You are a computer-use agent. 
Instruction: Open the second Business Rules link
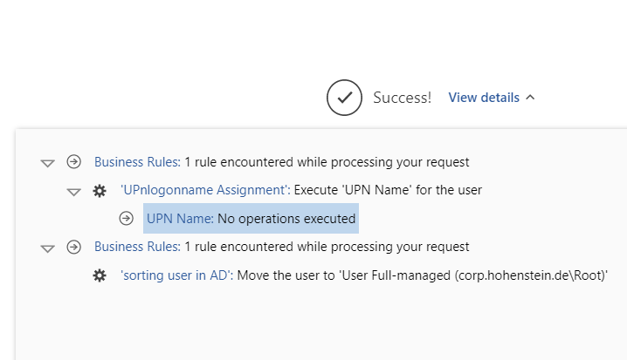coord(137,247)
